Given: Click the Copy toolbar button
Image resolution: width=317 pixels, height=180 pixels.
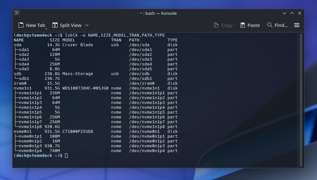Looking at the screenshot, I should point(223,25).
